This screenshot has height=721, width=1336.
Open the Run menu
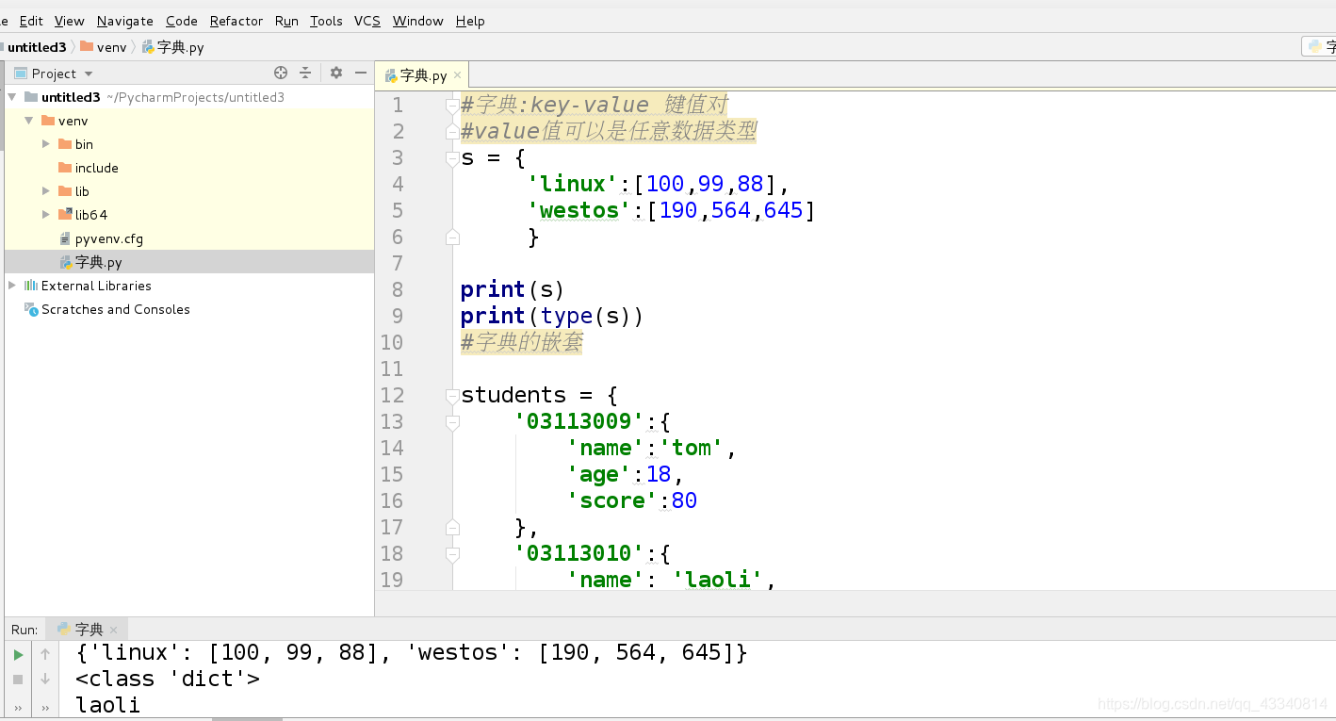click(x=286, y=21)
